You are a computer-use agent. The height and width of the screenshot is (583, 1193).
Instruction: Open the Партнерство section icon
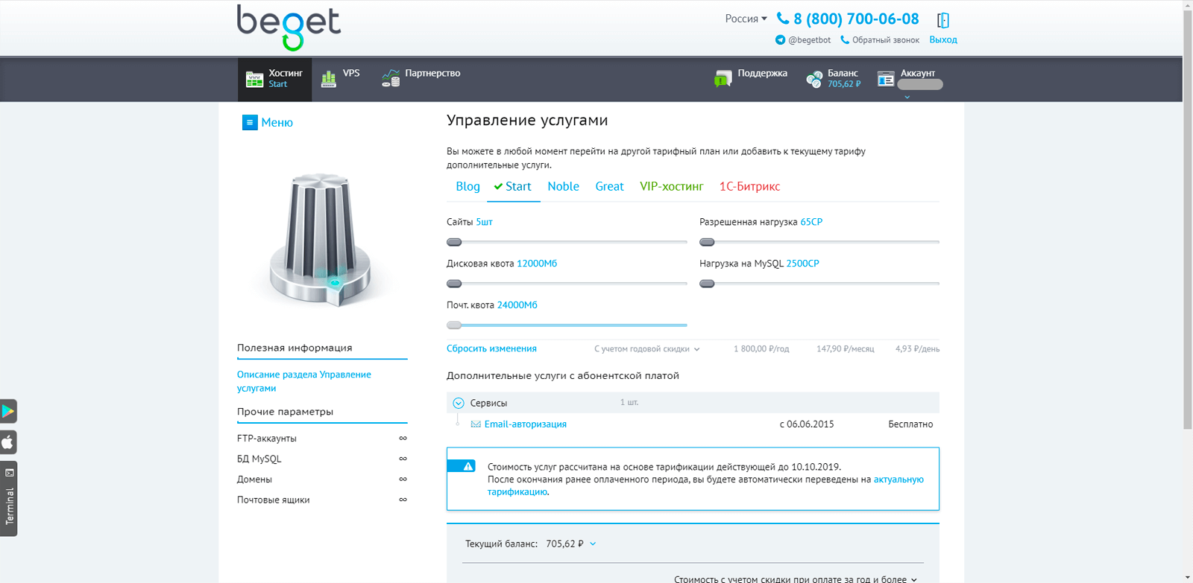click(391, 78)
